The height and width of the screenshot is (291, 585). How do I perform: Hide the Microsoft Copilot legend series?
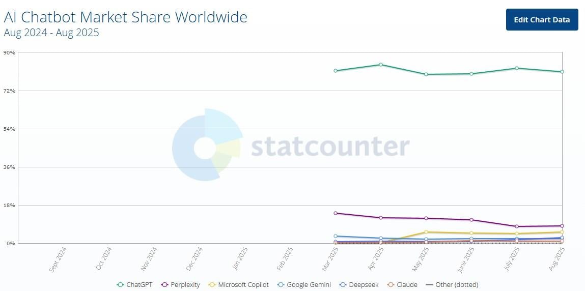point(238,285)
